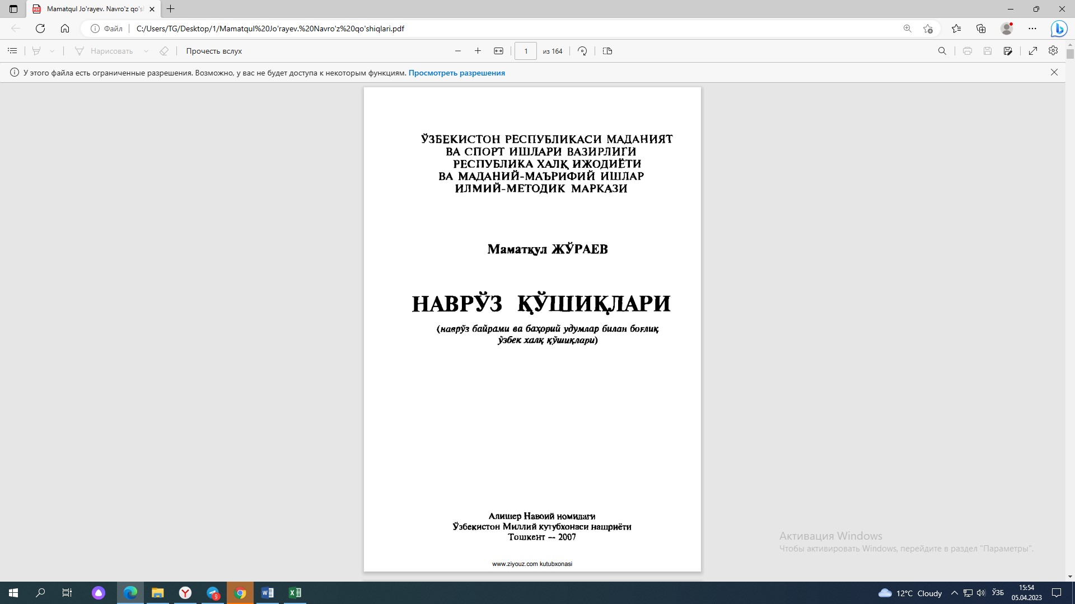Edit the page number input field
The height and width of the screenshot is (604, 1075).
pos(526,51)
